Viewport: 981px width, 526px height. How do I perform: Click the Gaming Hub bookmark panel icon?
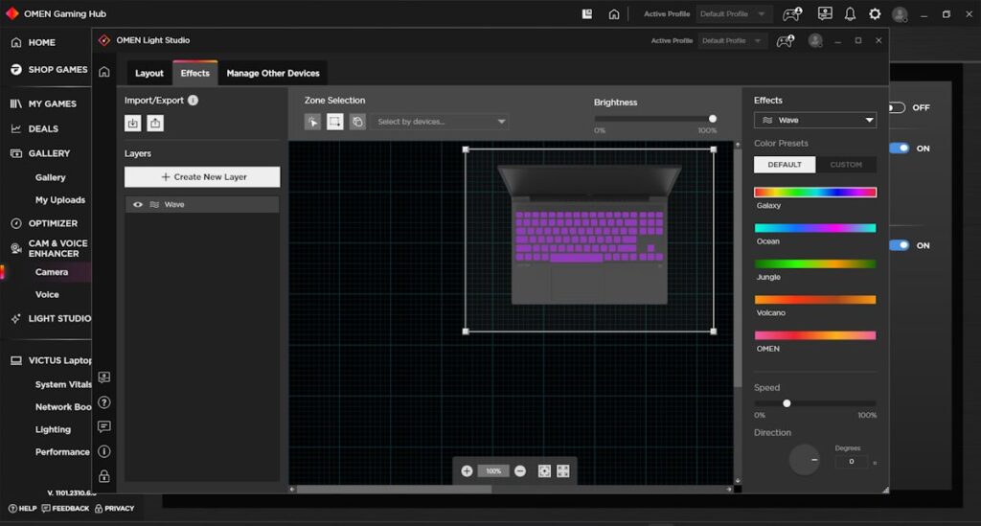[x=587, y=13]
